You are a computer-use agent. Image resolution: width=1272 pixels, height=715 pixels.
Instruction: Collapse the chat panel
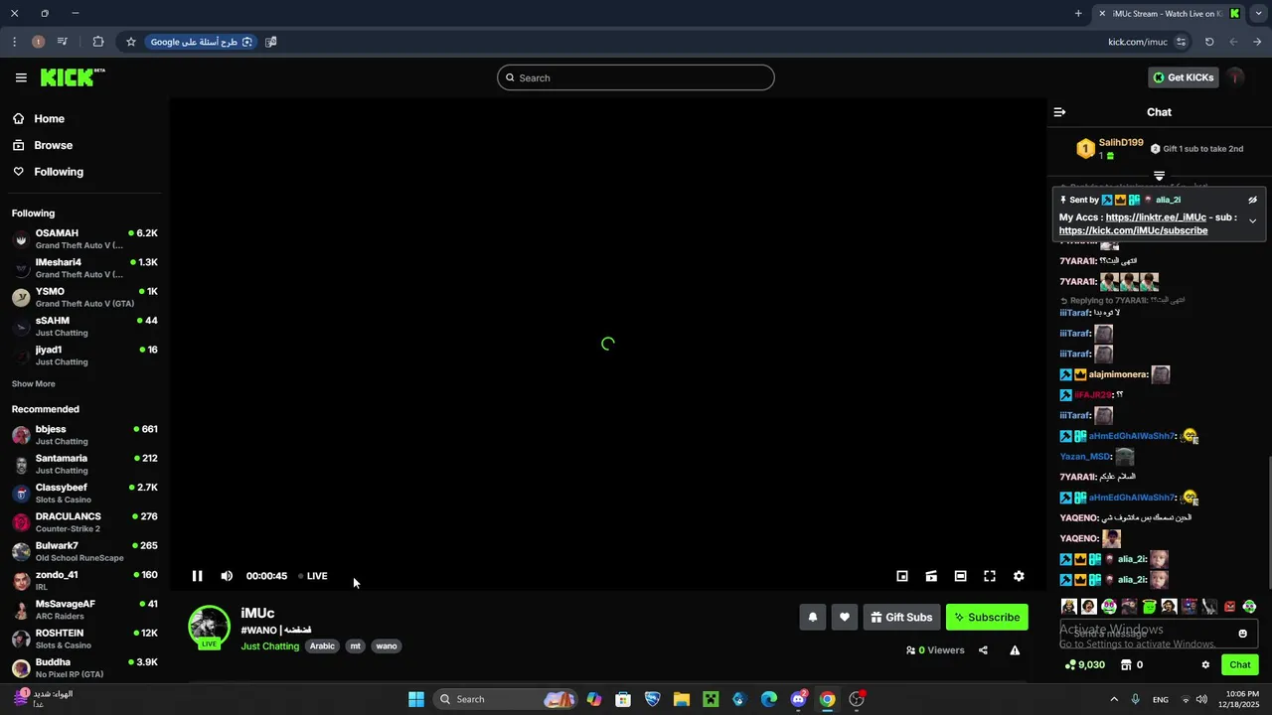(x=1059, y=112)
